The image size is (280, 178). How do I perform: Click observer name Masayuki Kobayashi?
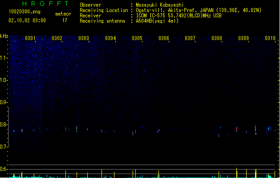[160, 5]
